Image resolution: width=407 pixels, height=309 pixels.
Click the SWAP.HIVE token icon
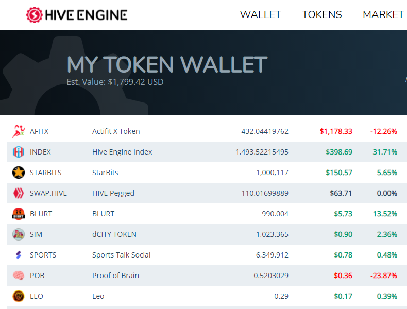click(19, 193)
